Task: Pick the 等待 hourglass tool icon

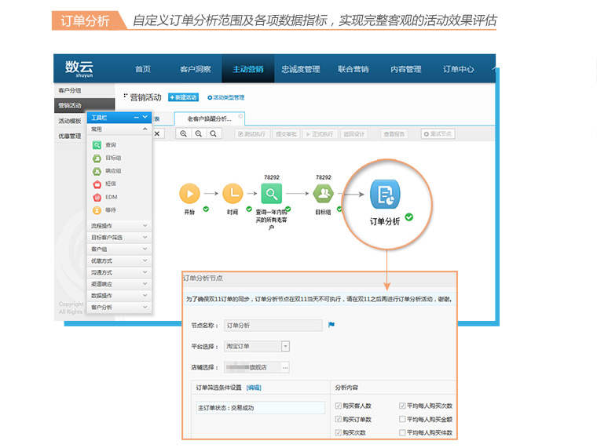Action: 97,210
